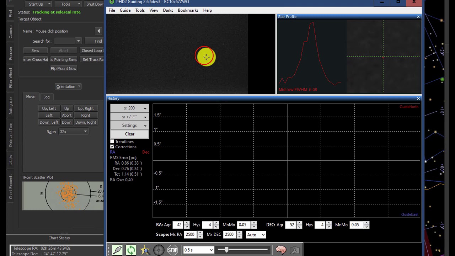Click the RA Aggressiveness value field

(178, 225)
